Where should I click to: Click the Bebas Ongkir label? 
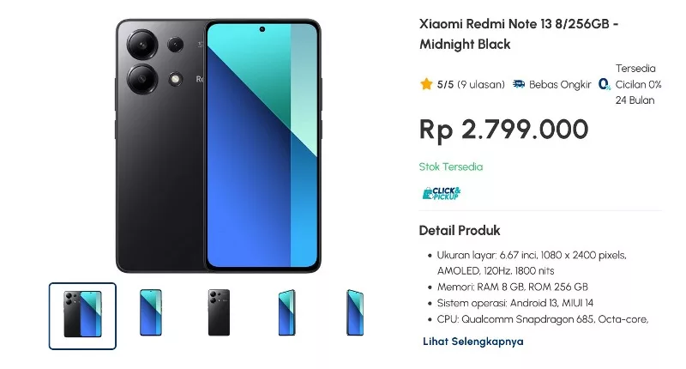coord(560,84)
